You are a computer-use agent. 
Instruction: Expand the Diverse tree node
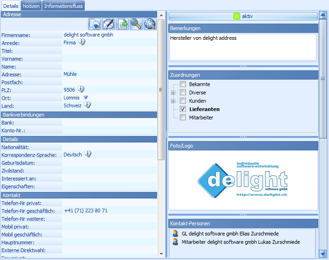coord(173,93)
